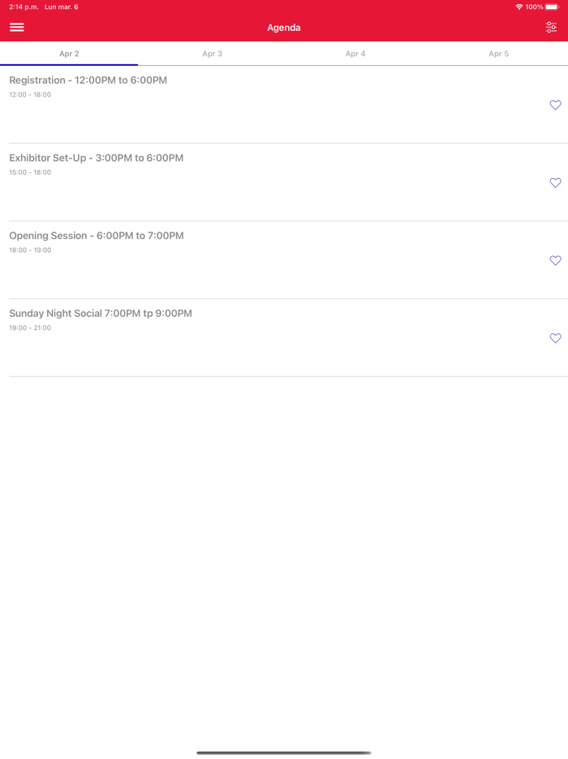This screenshot has height=759, width=568.
Task: Open Sunday Night Social session details
Action: tap(101, 313)
